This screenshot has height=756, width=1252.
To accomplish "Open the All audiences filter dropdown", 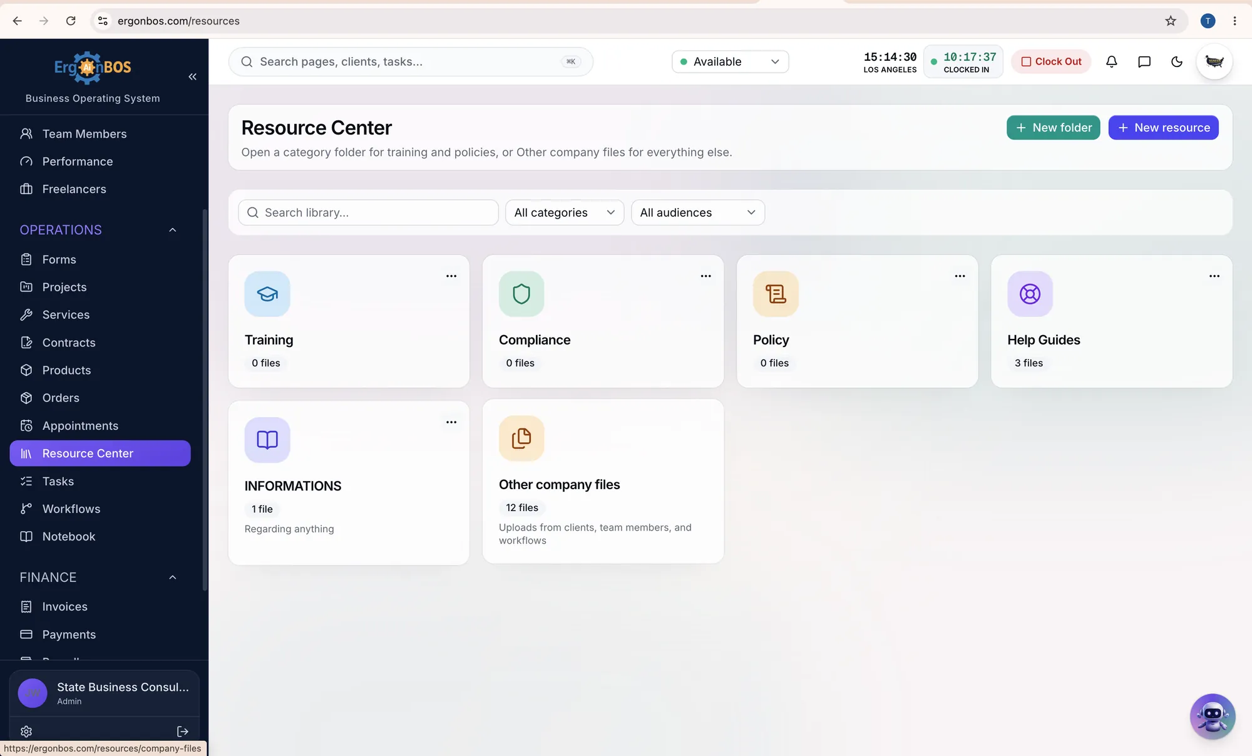I will (697, 212).
